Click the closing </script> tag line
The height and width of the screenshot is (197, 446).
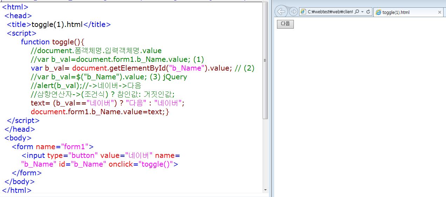point(23,121)
